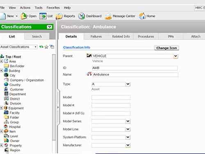This screenshot has width=205, height=154.
Task: Collapse the left panel with splitter arrow
Action: click(58, 107)
